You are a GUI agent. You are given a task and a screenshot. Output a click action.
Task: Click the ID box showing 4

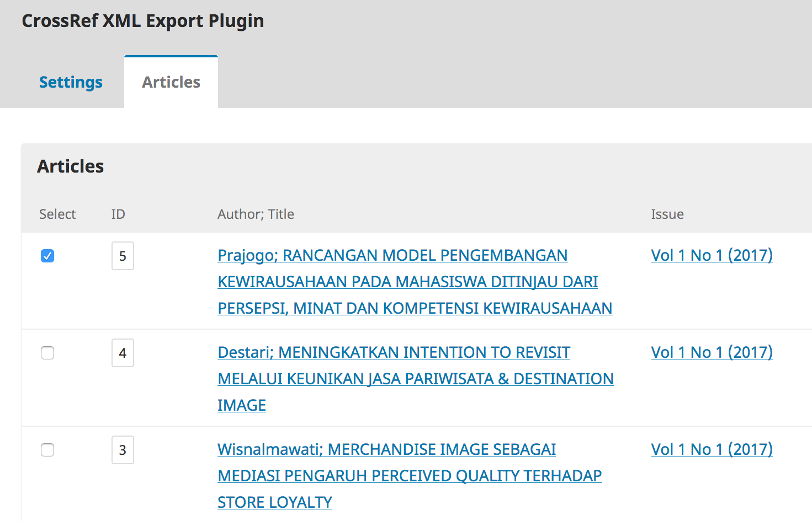point(123,353)
